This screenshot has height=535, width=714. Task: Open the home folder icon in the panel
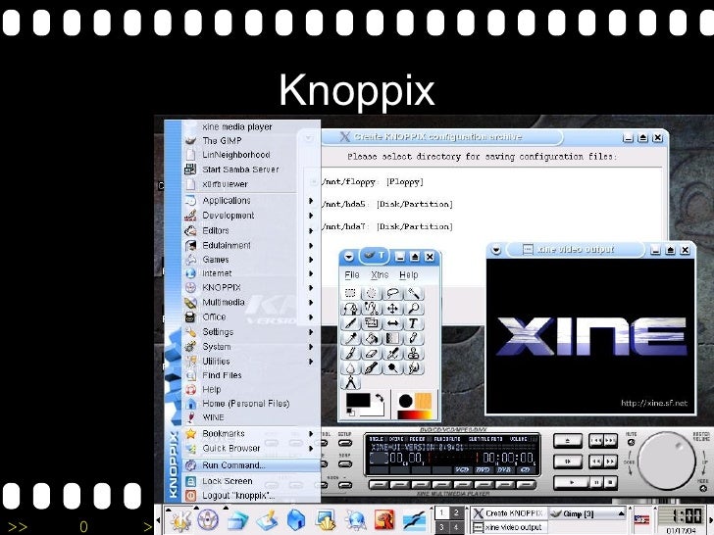pyautogui.click(x=296, y=520)
